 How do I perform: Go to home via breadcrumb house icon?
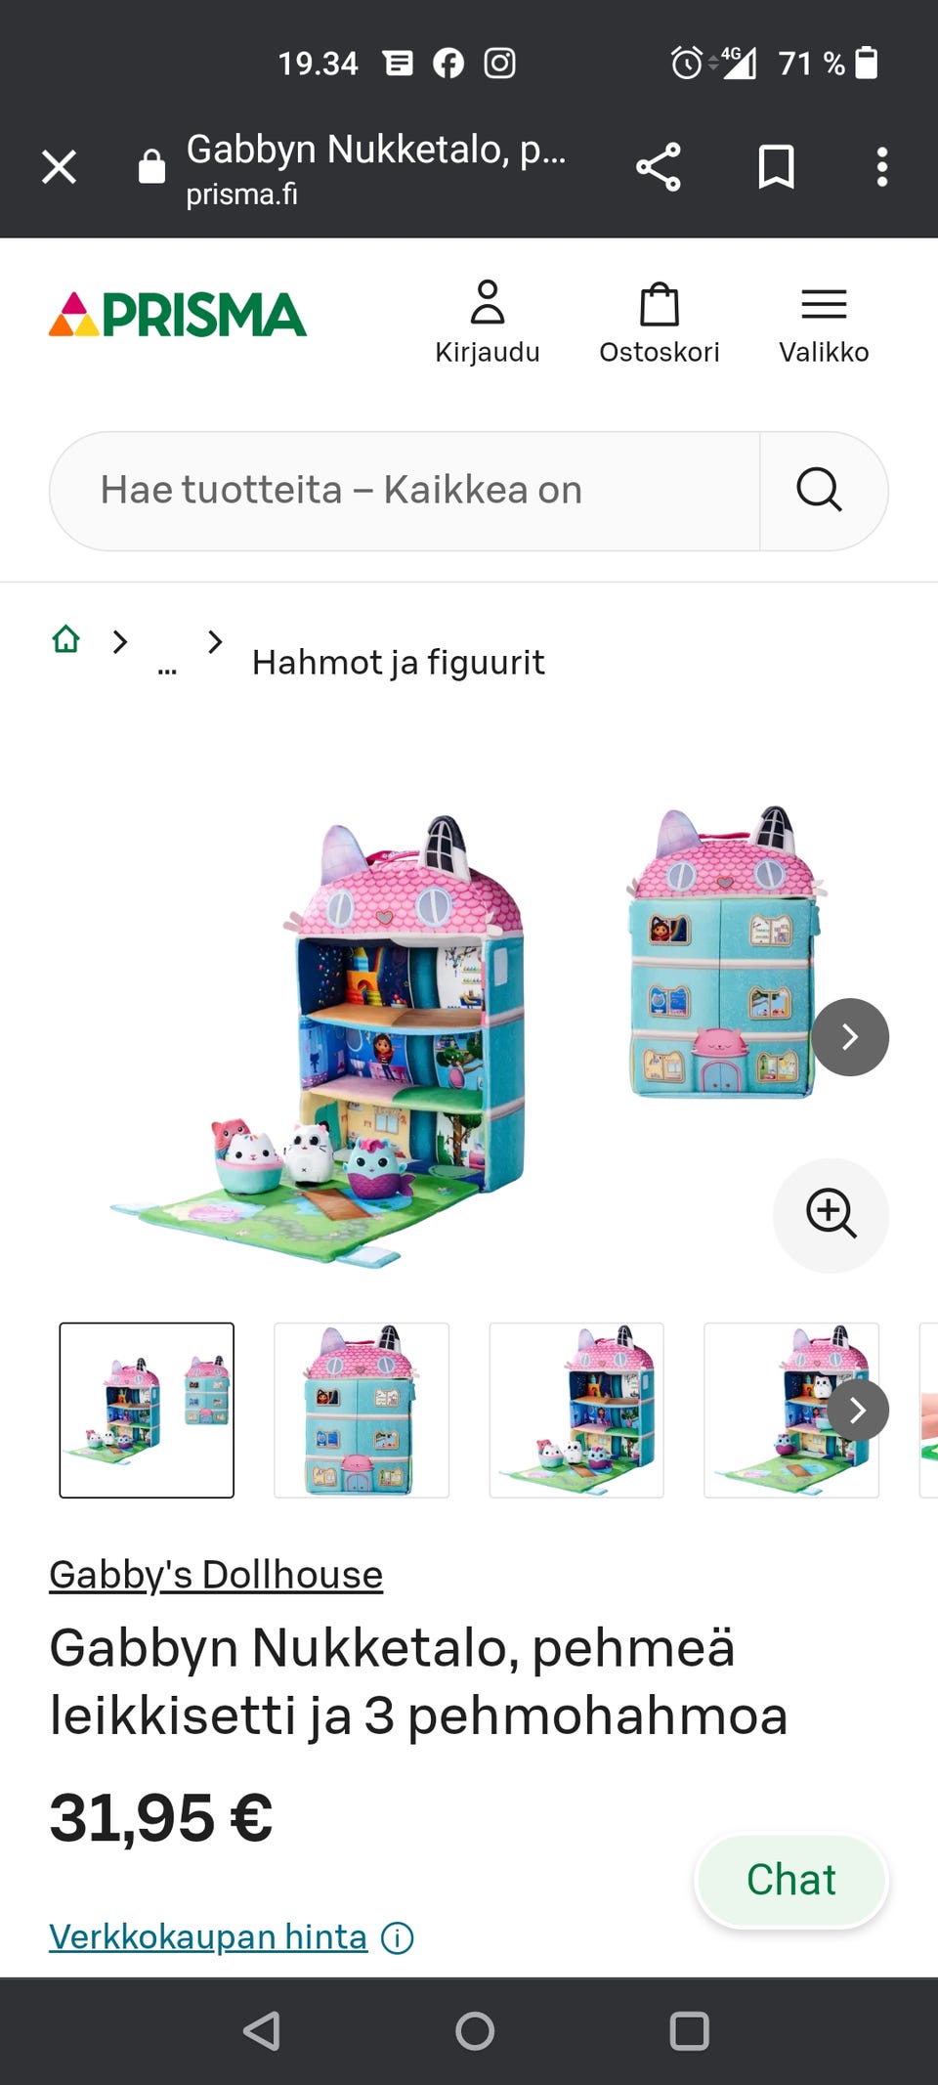point(66,639)
